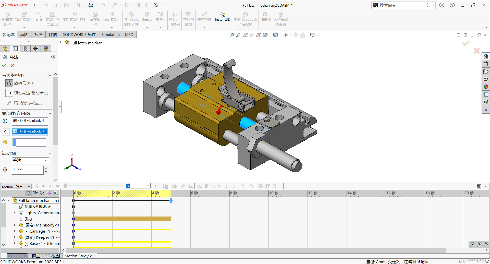This screenshot has width=490, height=264.
Task: Open the 爆炸视图 (Exploded View) tool
Action: [x=204, y=18]
